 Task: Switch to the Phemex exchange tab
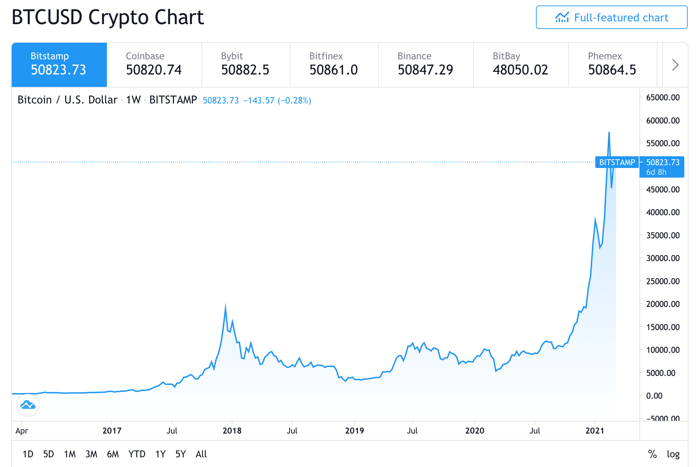[x=613, y=65]
